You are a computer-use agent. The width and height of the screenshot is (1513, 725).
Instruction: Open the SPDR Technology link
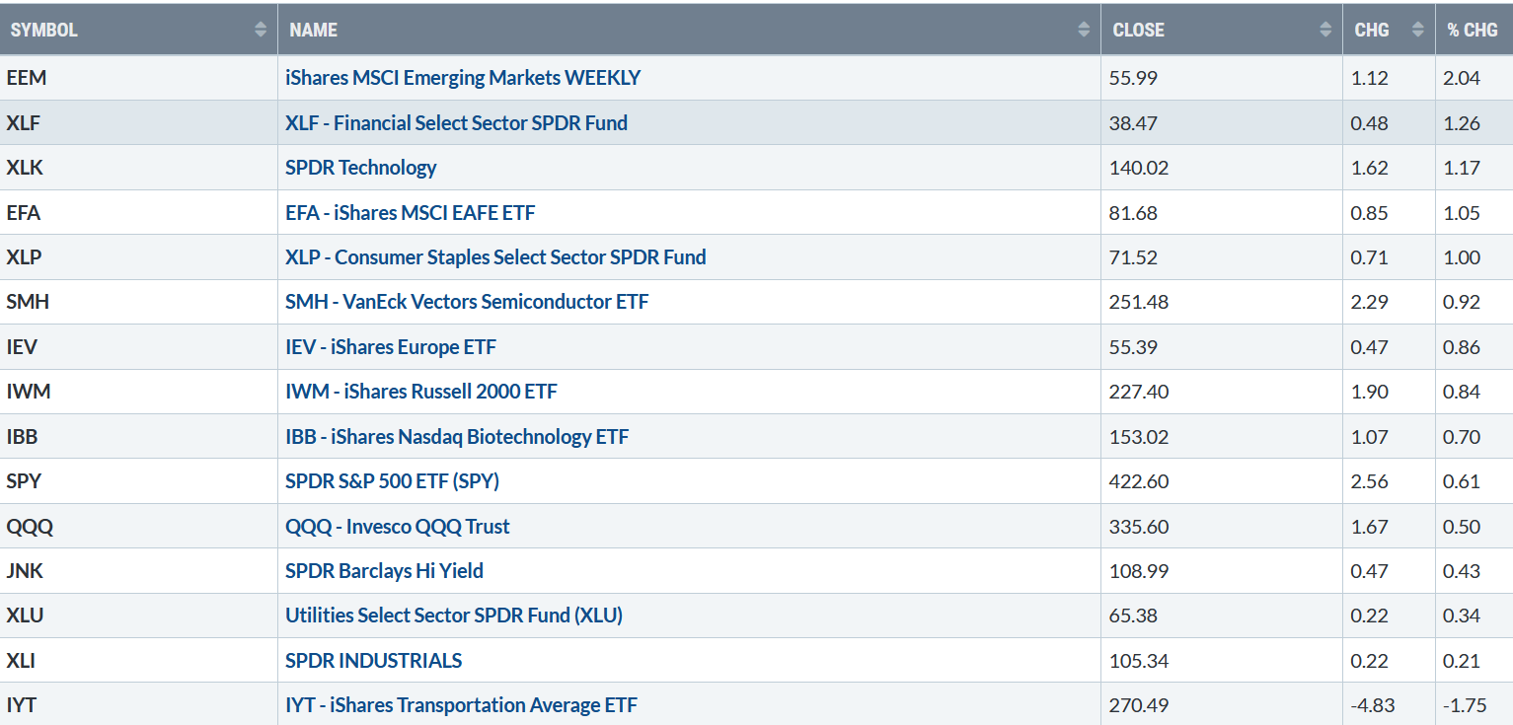(x=360, y=168)
